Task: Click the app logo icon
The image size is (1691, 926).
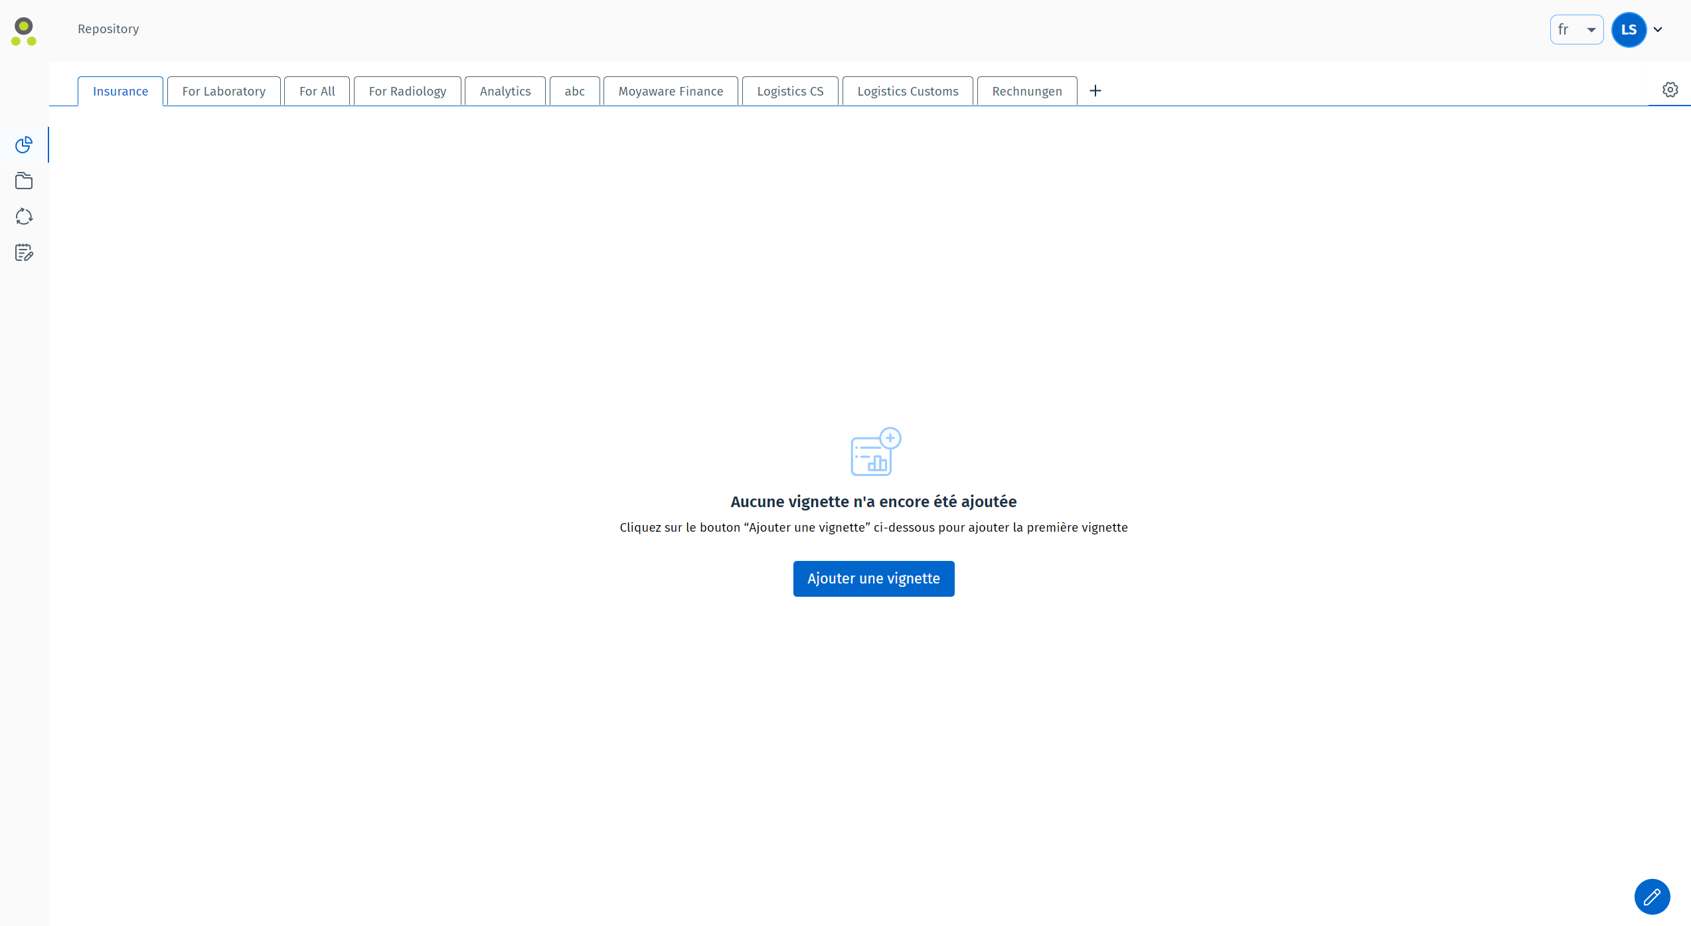Action: pyautogui.click(x=24, y=31)
